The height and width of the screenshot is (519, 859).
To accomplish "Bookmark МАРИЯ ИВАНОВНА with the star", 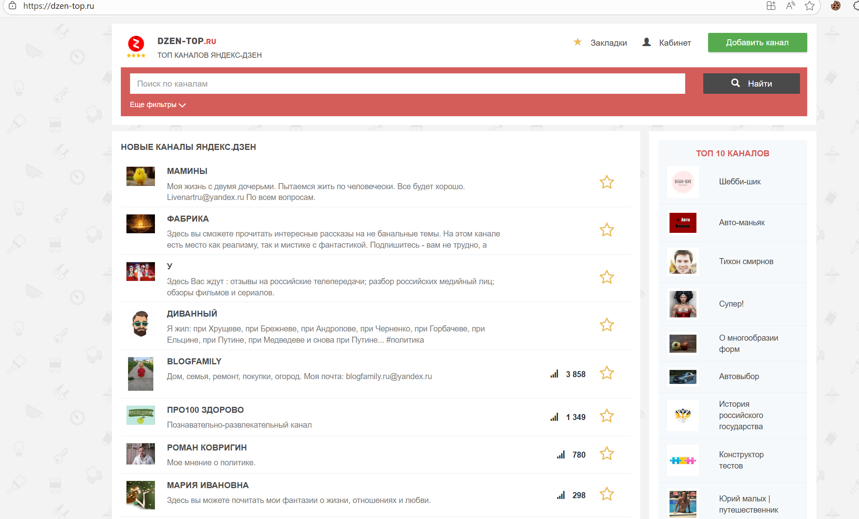I will click(x=607, y=494).
